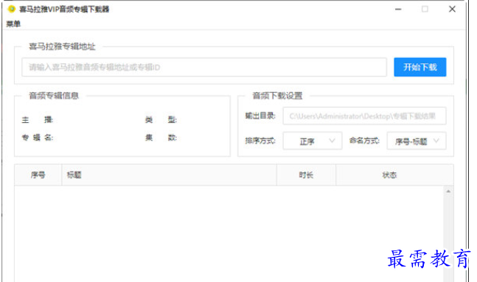Click the 音频专辑信息 group title
This screenshot has width=477, height=282.
pyautogui.click(x=54, y=96)
